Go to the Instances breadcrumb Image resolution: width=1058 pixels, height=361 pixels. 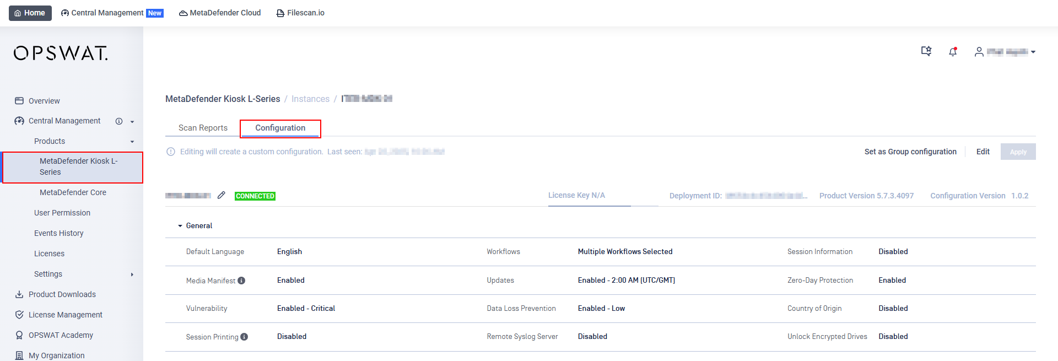coord(310,99)
